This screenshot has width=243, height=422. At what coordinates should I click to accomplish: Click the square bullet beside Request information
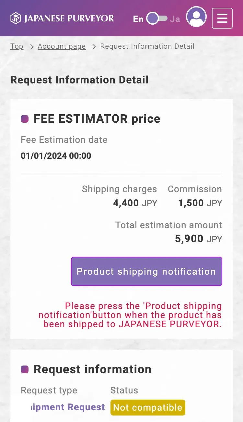coord(25,369)
